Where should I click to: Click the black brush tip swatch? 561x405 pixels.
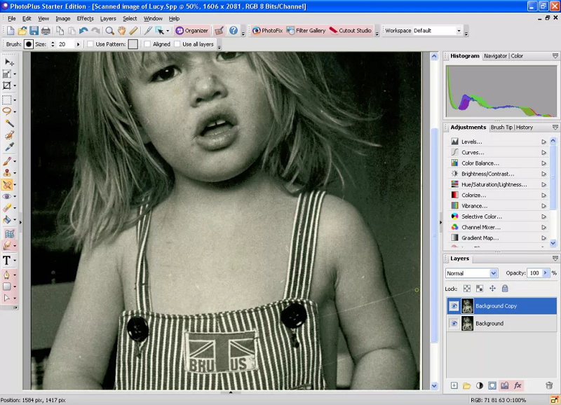pyautogui.click(x=29, y=44)
